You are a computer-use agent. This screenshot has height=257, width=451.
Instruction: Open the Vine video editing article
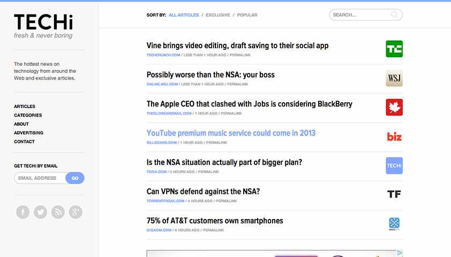[x=237, y=46]
